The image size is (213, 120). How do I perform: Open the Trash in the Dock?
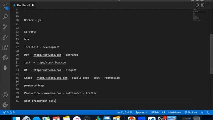pyautogui.click(x=196, y=118)
